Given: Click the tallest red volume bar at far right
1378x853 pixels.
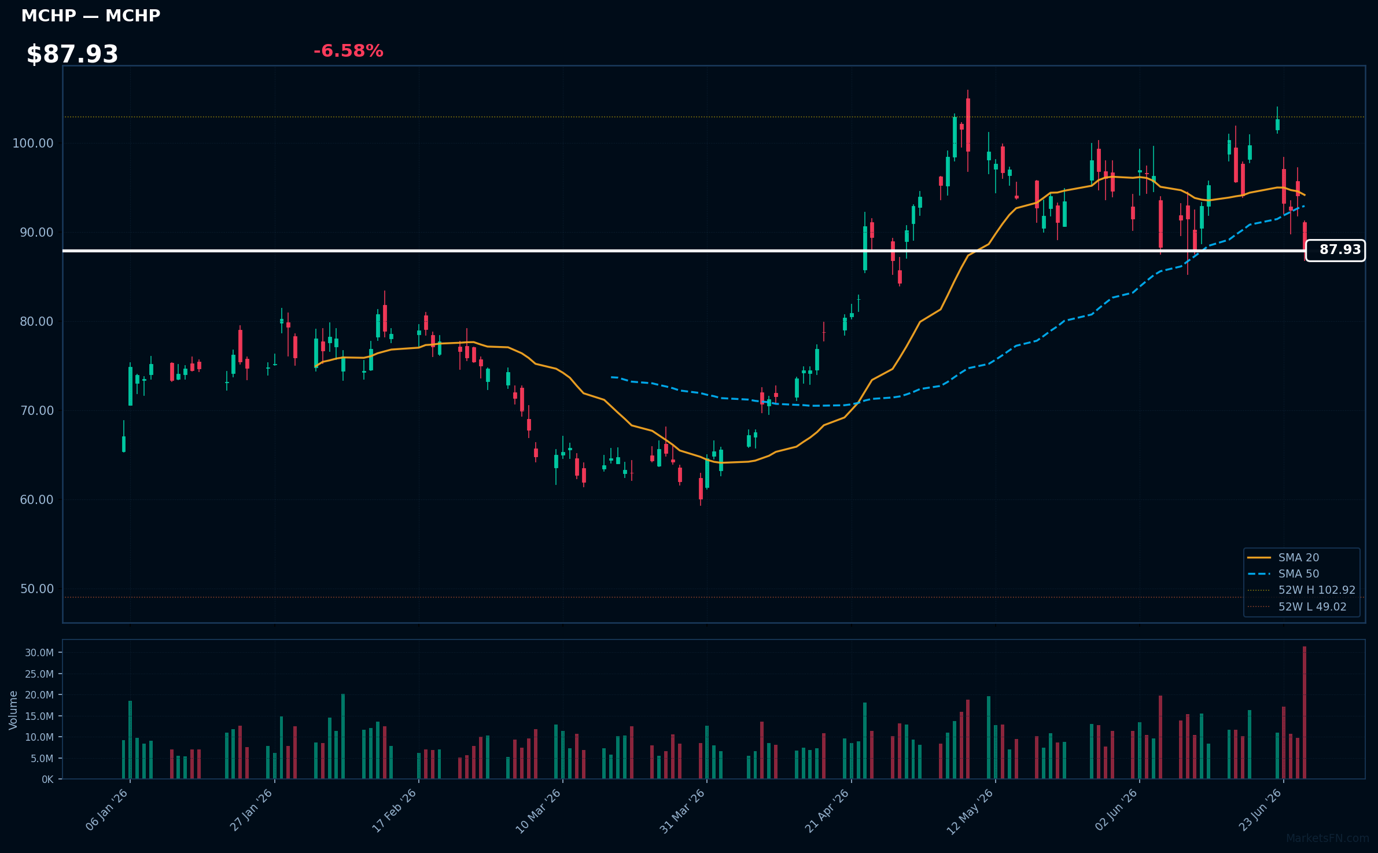Looking at the screenshot, I should [x=1305, y=712].
